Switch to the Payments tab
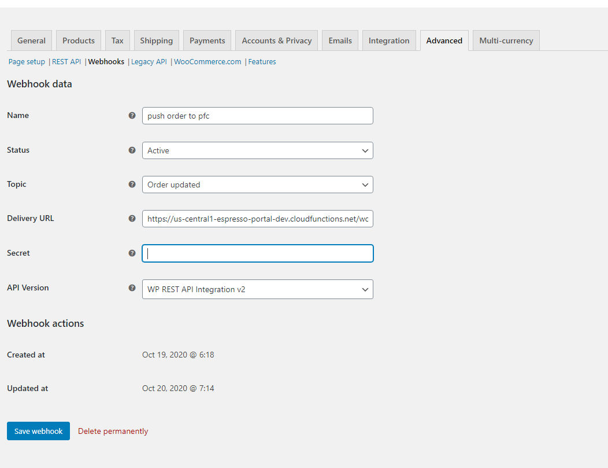Screen dimensions: 608x468 (206, 40)
